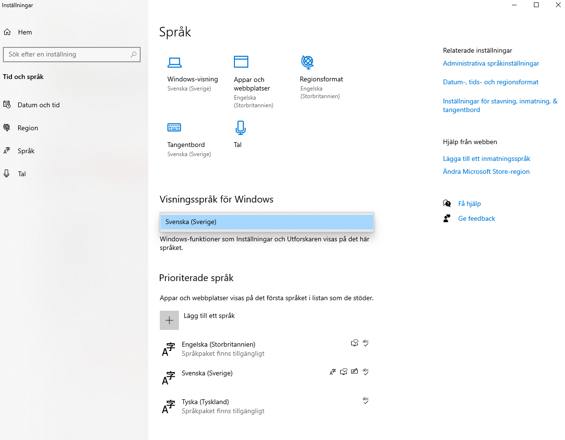This screenshot has height=440, width=565.
Task: Click the Ge feedback link
Action: pyautogui.click(x=476, y=218)
